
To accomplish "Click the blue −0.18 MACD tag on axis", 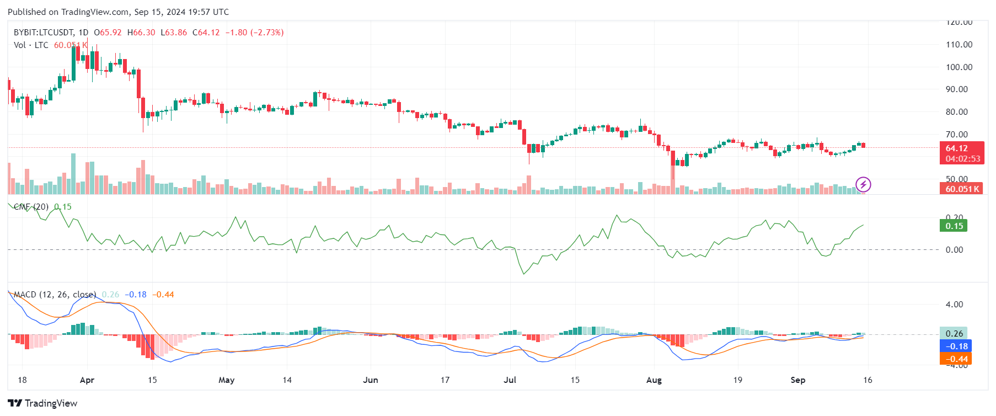I will tap(955, 346).
